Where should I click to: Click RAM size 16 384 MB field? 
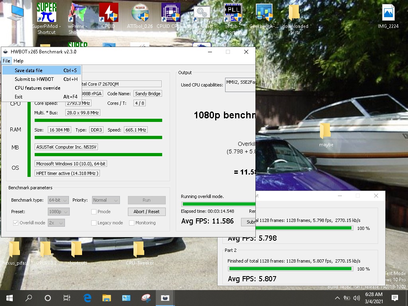point(60,130)
